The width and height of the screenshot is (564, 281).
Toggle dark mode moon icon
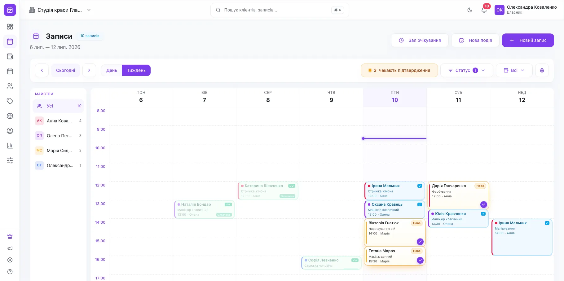pos(470,10)
